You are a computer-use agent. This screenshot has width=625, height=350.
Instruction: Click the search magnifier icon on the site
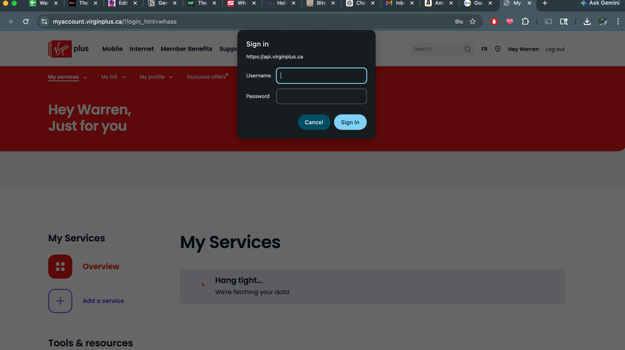coord(467,49)
